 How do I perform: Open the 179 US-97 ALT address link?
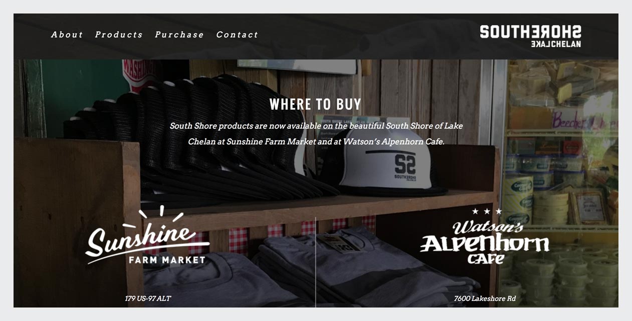pos(148,298)
